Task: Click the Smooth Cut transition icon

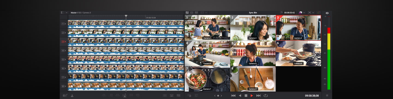Action: [x=178, y=95]
